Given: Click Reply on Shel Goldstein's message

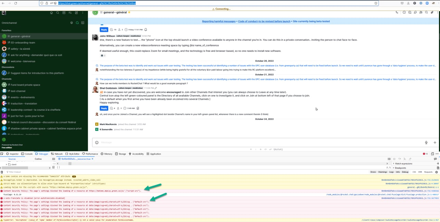Looking at the screenshot, I should pyautogui.click(x=103, y=108).
